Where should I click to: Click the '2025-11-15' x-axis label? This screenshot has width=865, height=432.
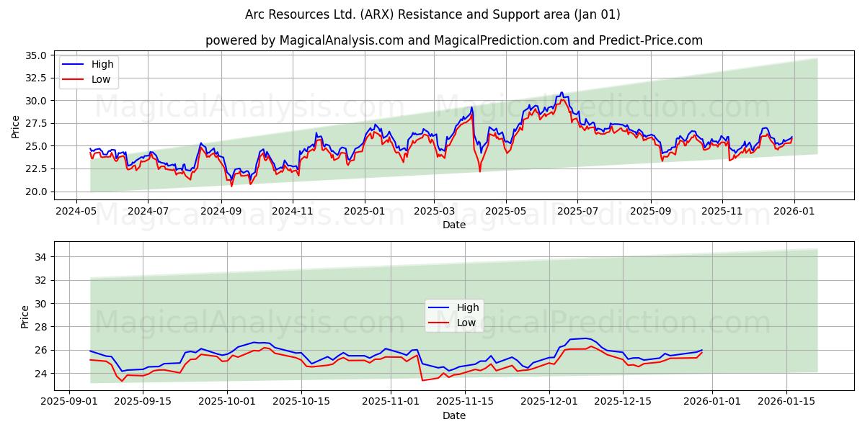[465, 402]
